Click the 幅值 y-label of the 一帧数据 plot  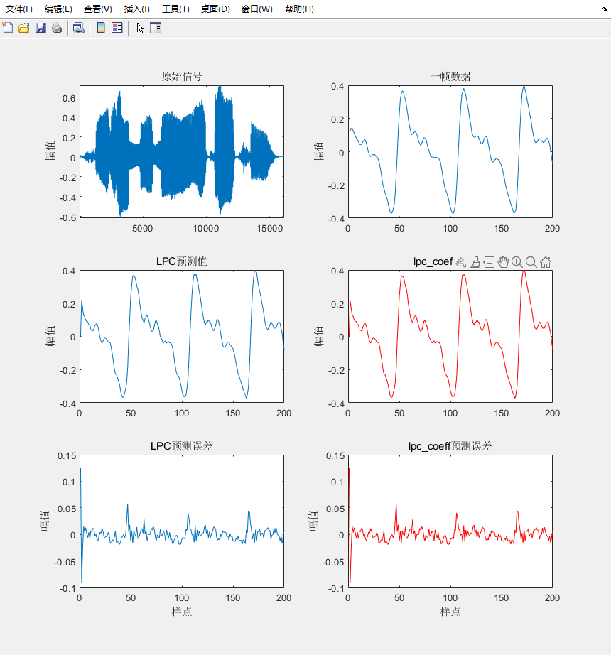coord(319,151)
